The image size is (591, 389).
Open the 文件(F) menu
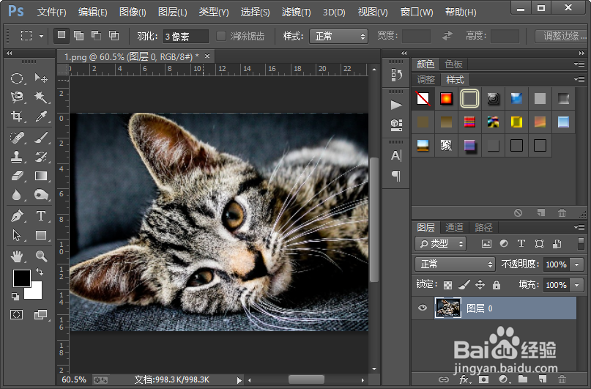(x=52, y=12)
